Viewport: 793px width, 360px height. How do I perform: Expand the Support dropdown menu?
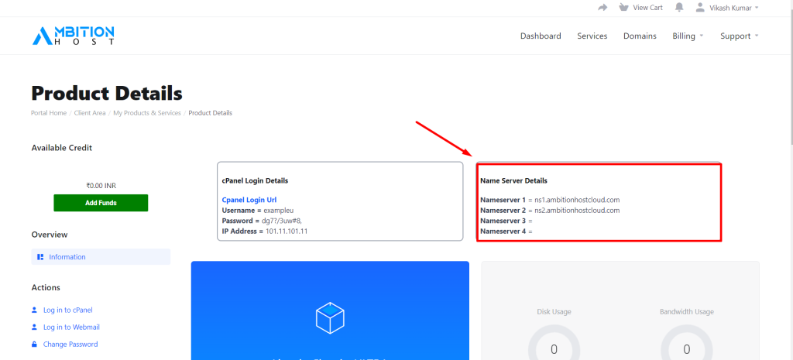(x=740, y=36)
